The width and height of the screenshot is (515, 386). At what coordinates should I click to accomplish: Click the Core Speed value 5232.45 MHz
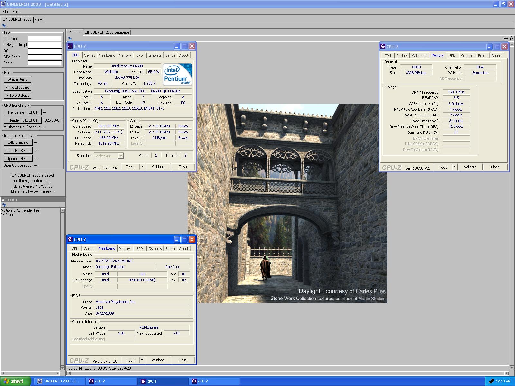coord(109,126)
